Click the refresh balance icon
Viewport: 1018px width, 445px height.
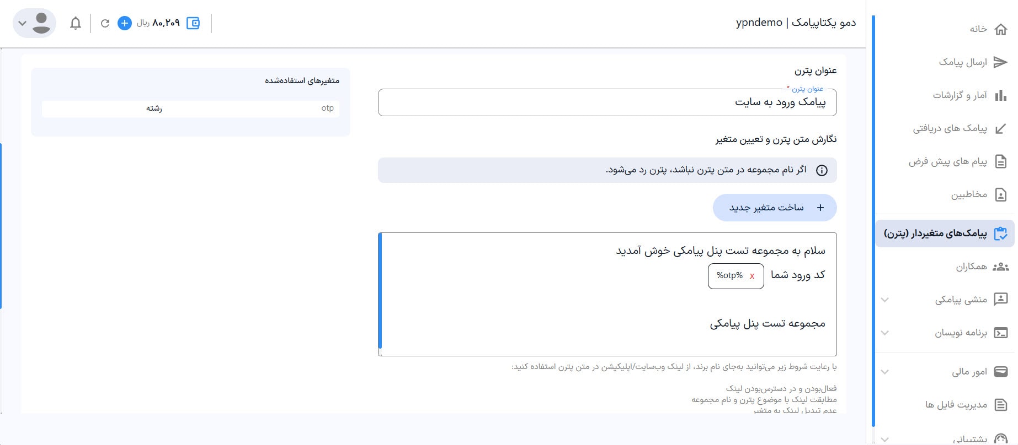click(x=105, y=23)
